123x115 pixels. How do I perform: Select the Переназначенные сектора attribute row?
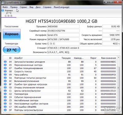point(60,65)
